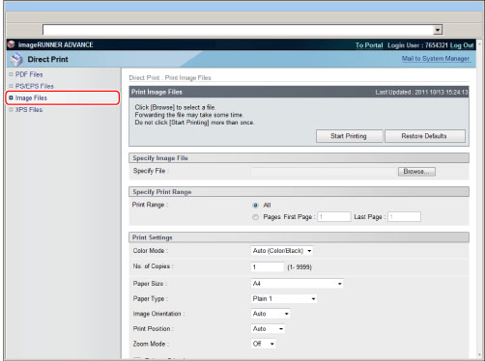Click the Print Settings section header
Screen dimensions: 485x361
click(x=299, y=237)
